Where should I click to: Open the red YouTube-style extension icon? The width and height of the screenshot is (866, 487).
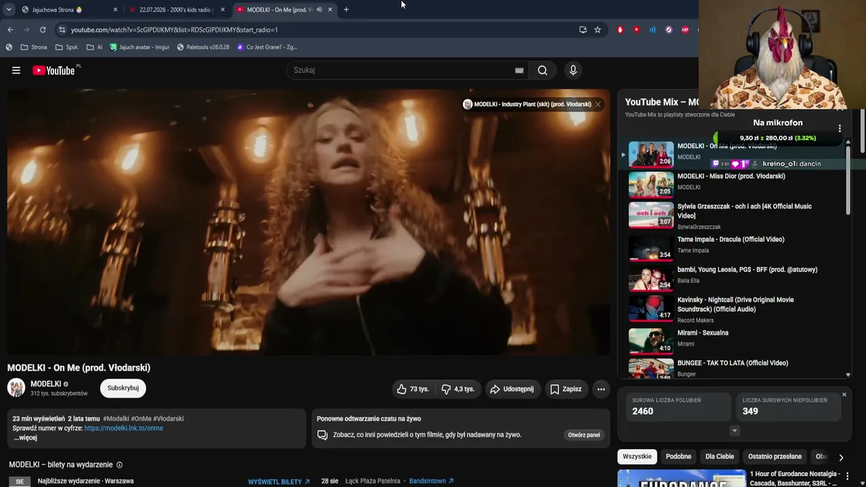637,30
